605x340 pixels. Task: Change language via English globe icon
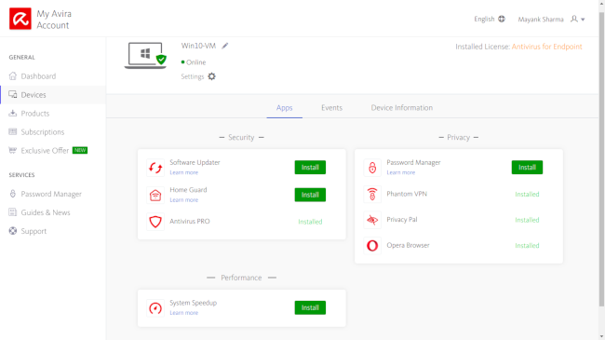(502, 19)
